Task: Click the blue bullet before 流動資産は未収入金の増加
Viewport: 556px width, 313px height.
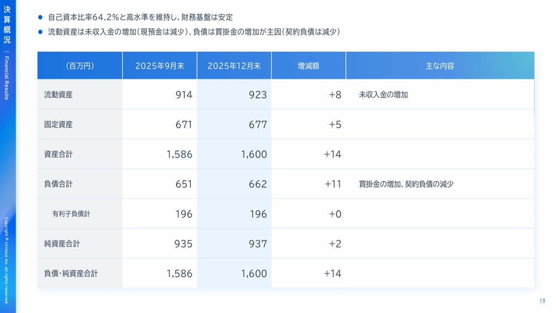Action: (x=40, y=32)
